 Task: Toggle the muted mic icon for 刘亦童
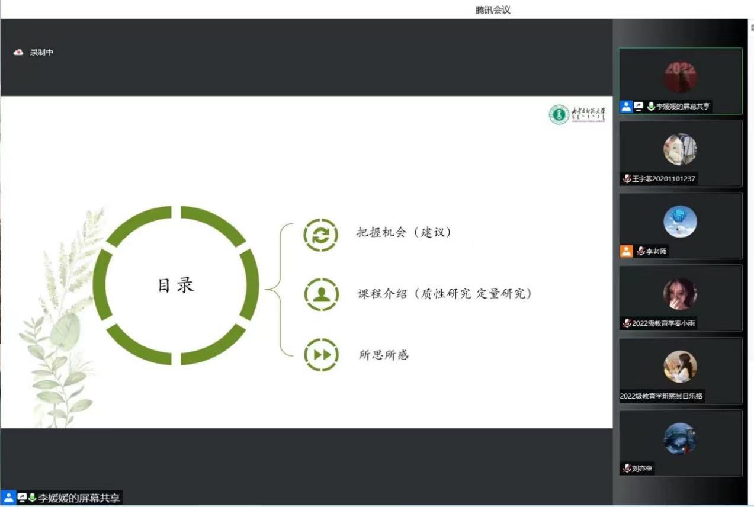click(x=627, y=469)
